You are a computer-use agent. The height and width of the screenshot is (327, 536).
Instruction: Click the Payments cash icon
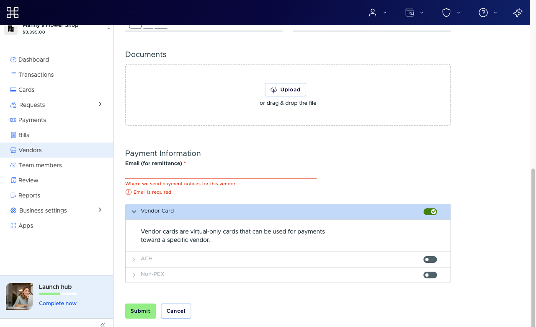[13, 120]
